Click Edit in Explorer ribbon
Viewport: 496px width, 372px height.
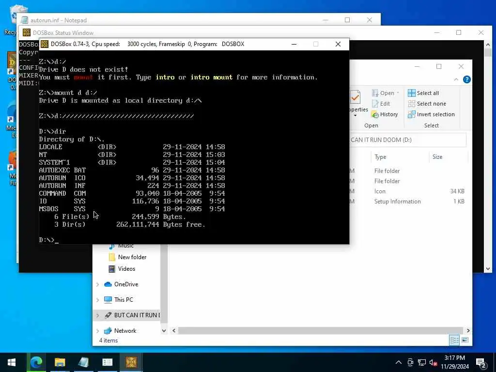click(381, 104)
